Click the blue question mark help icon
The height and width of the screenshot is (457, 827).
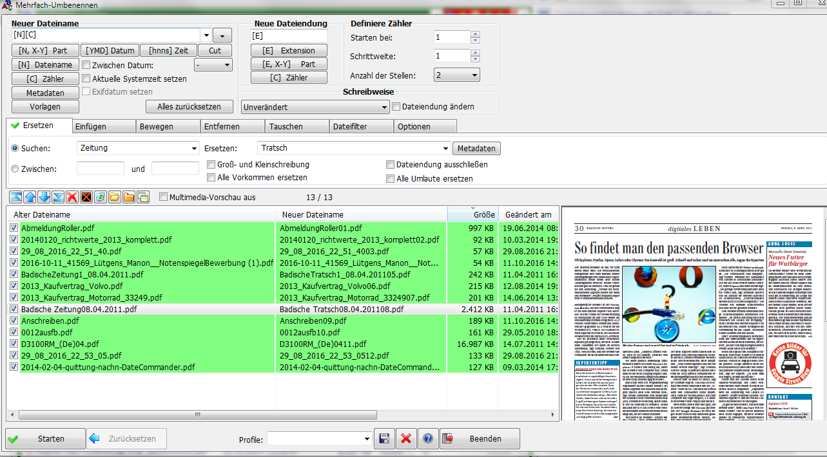(x=427, y=439)
